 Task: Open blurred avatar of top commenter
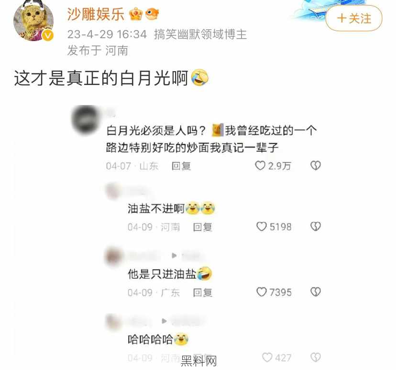86,119
